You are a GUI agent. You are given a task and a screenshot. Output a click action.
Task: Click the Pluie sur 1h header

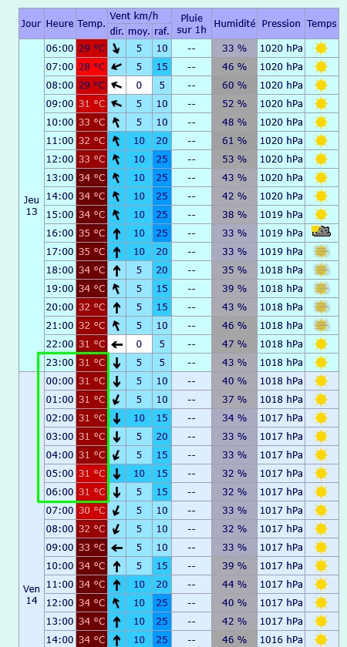pyautogui.click(x=191, y=24)
